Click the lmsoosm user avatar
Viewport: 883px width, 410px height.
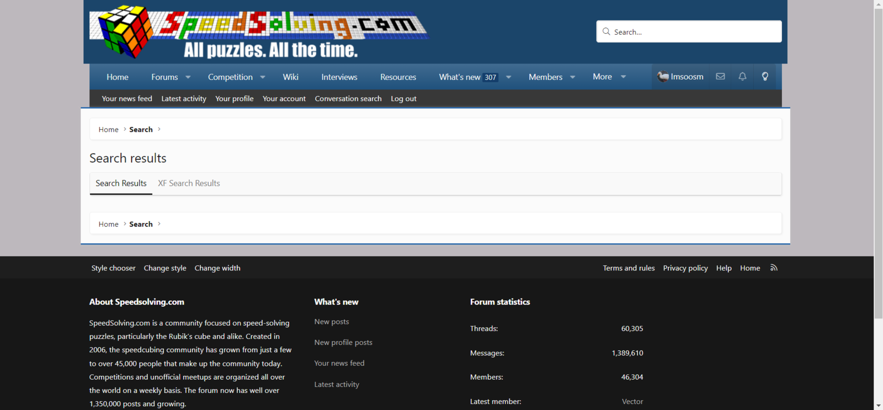tap(663, 77)
